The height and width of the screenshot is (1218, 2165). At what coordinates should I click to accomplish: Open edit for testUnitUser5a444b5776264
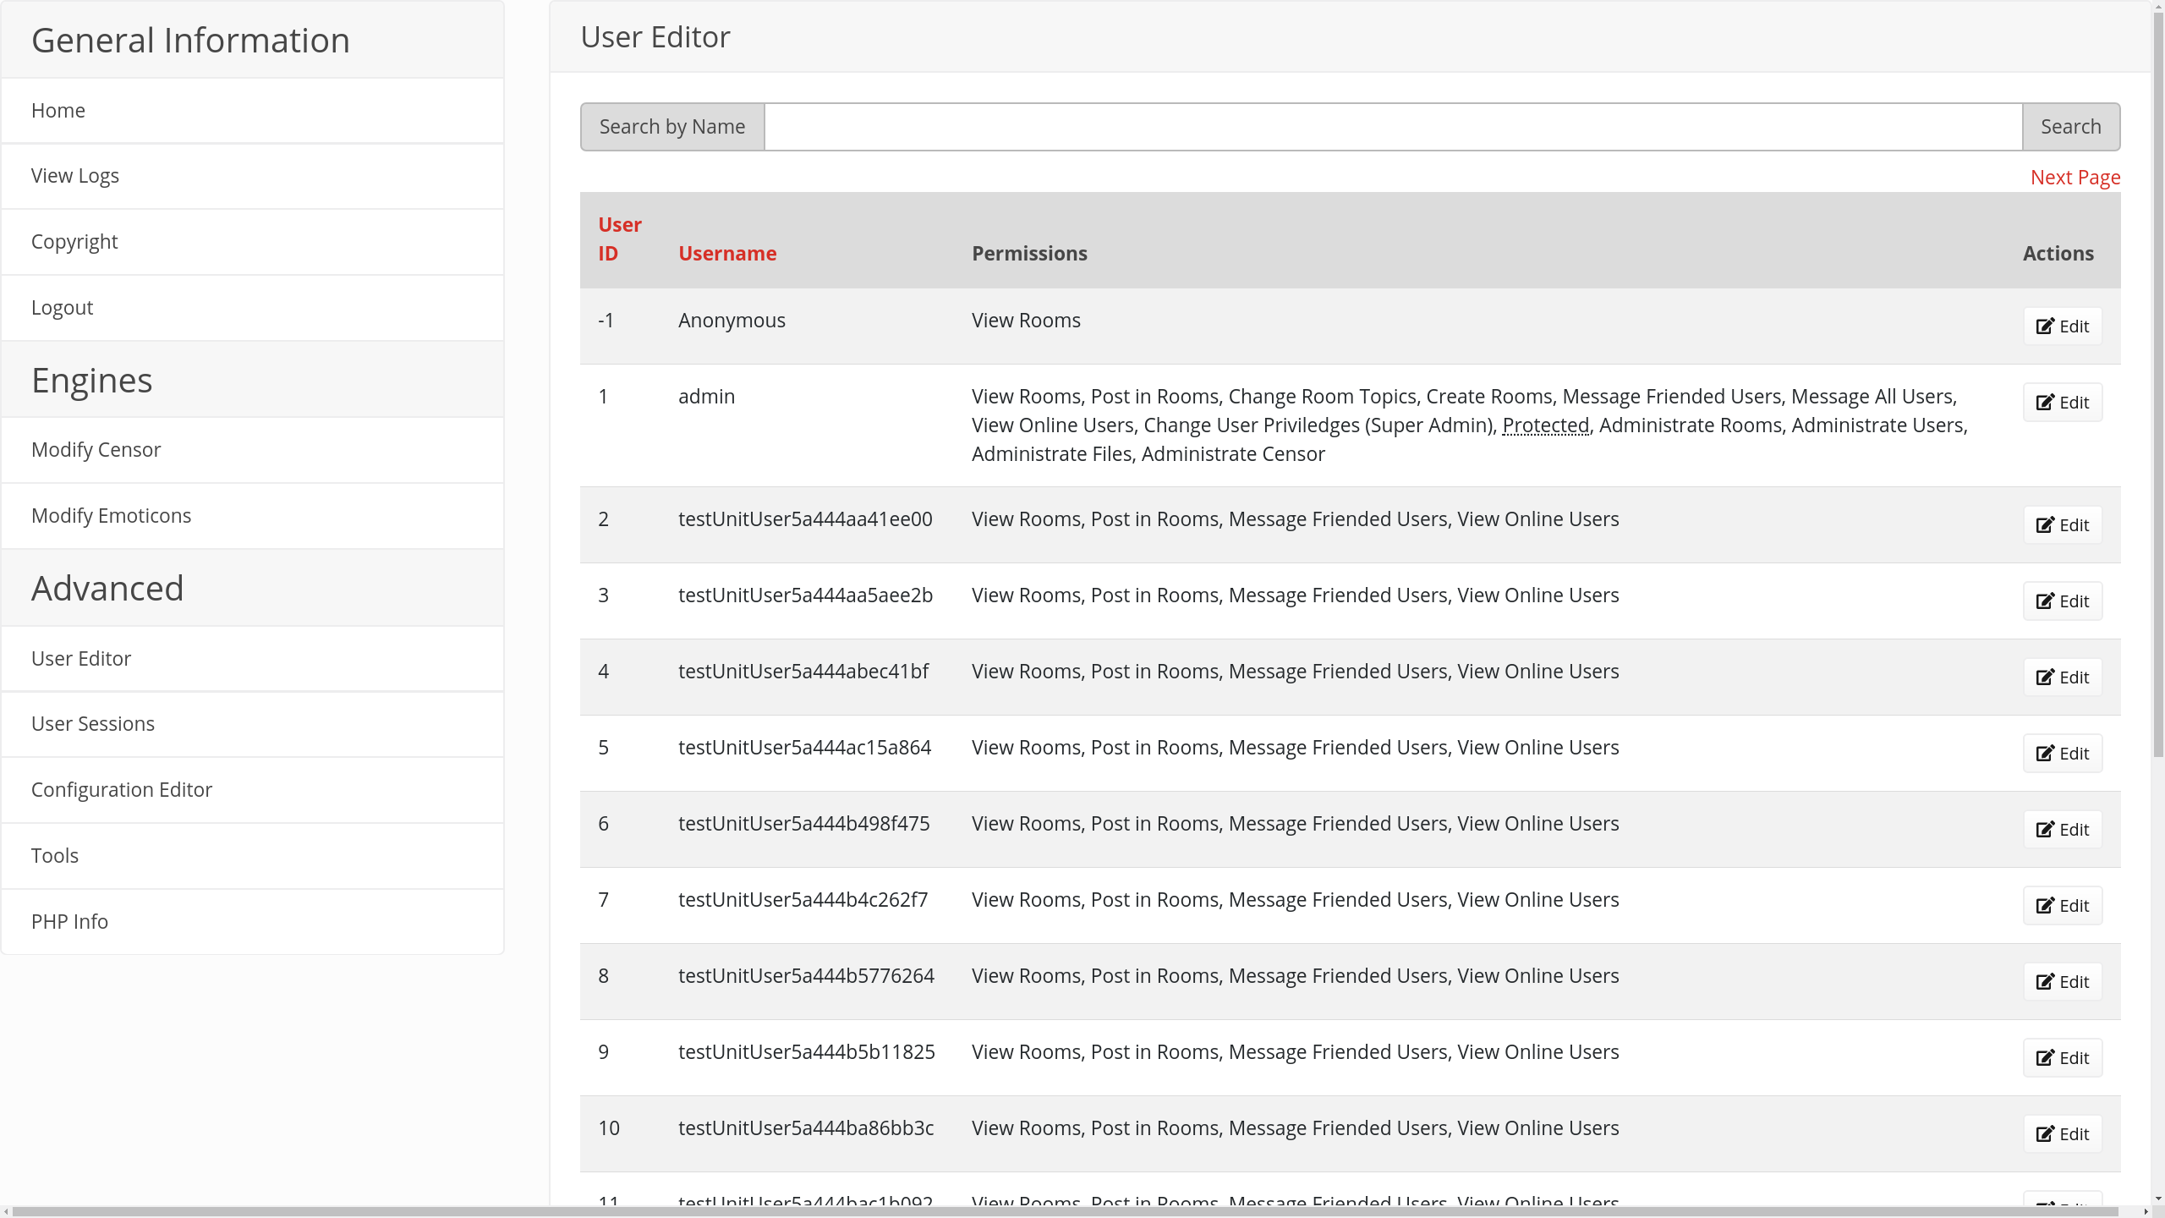coord(2062,982)
